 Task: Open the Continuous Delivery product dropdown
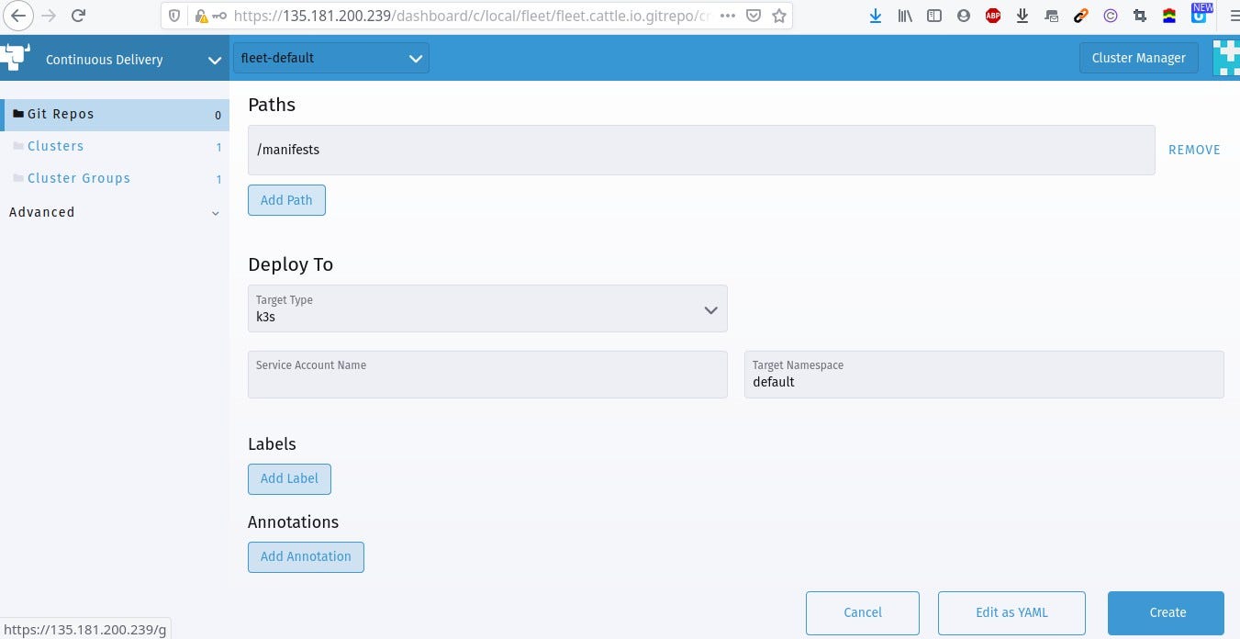pyautogui.click(x=115, y=60)
